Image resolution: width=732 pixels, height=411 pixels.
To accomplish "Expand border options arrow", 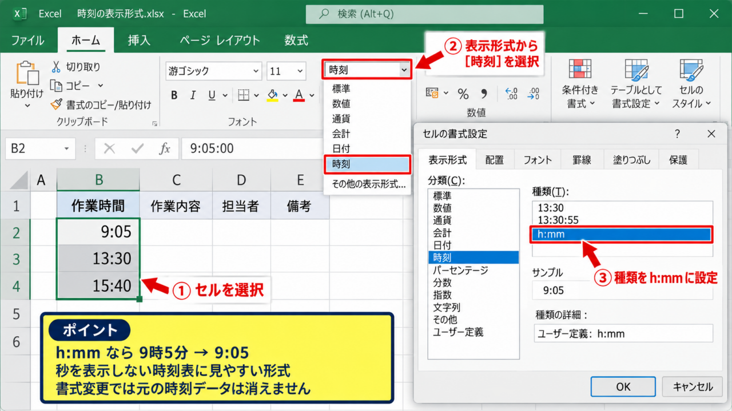I will 256,95.
